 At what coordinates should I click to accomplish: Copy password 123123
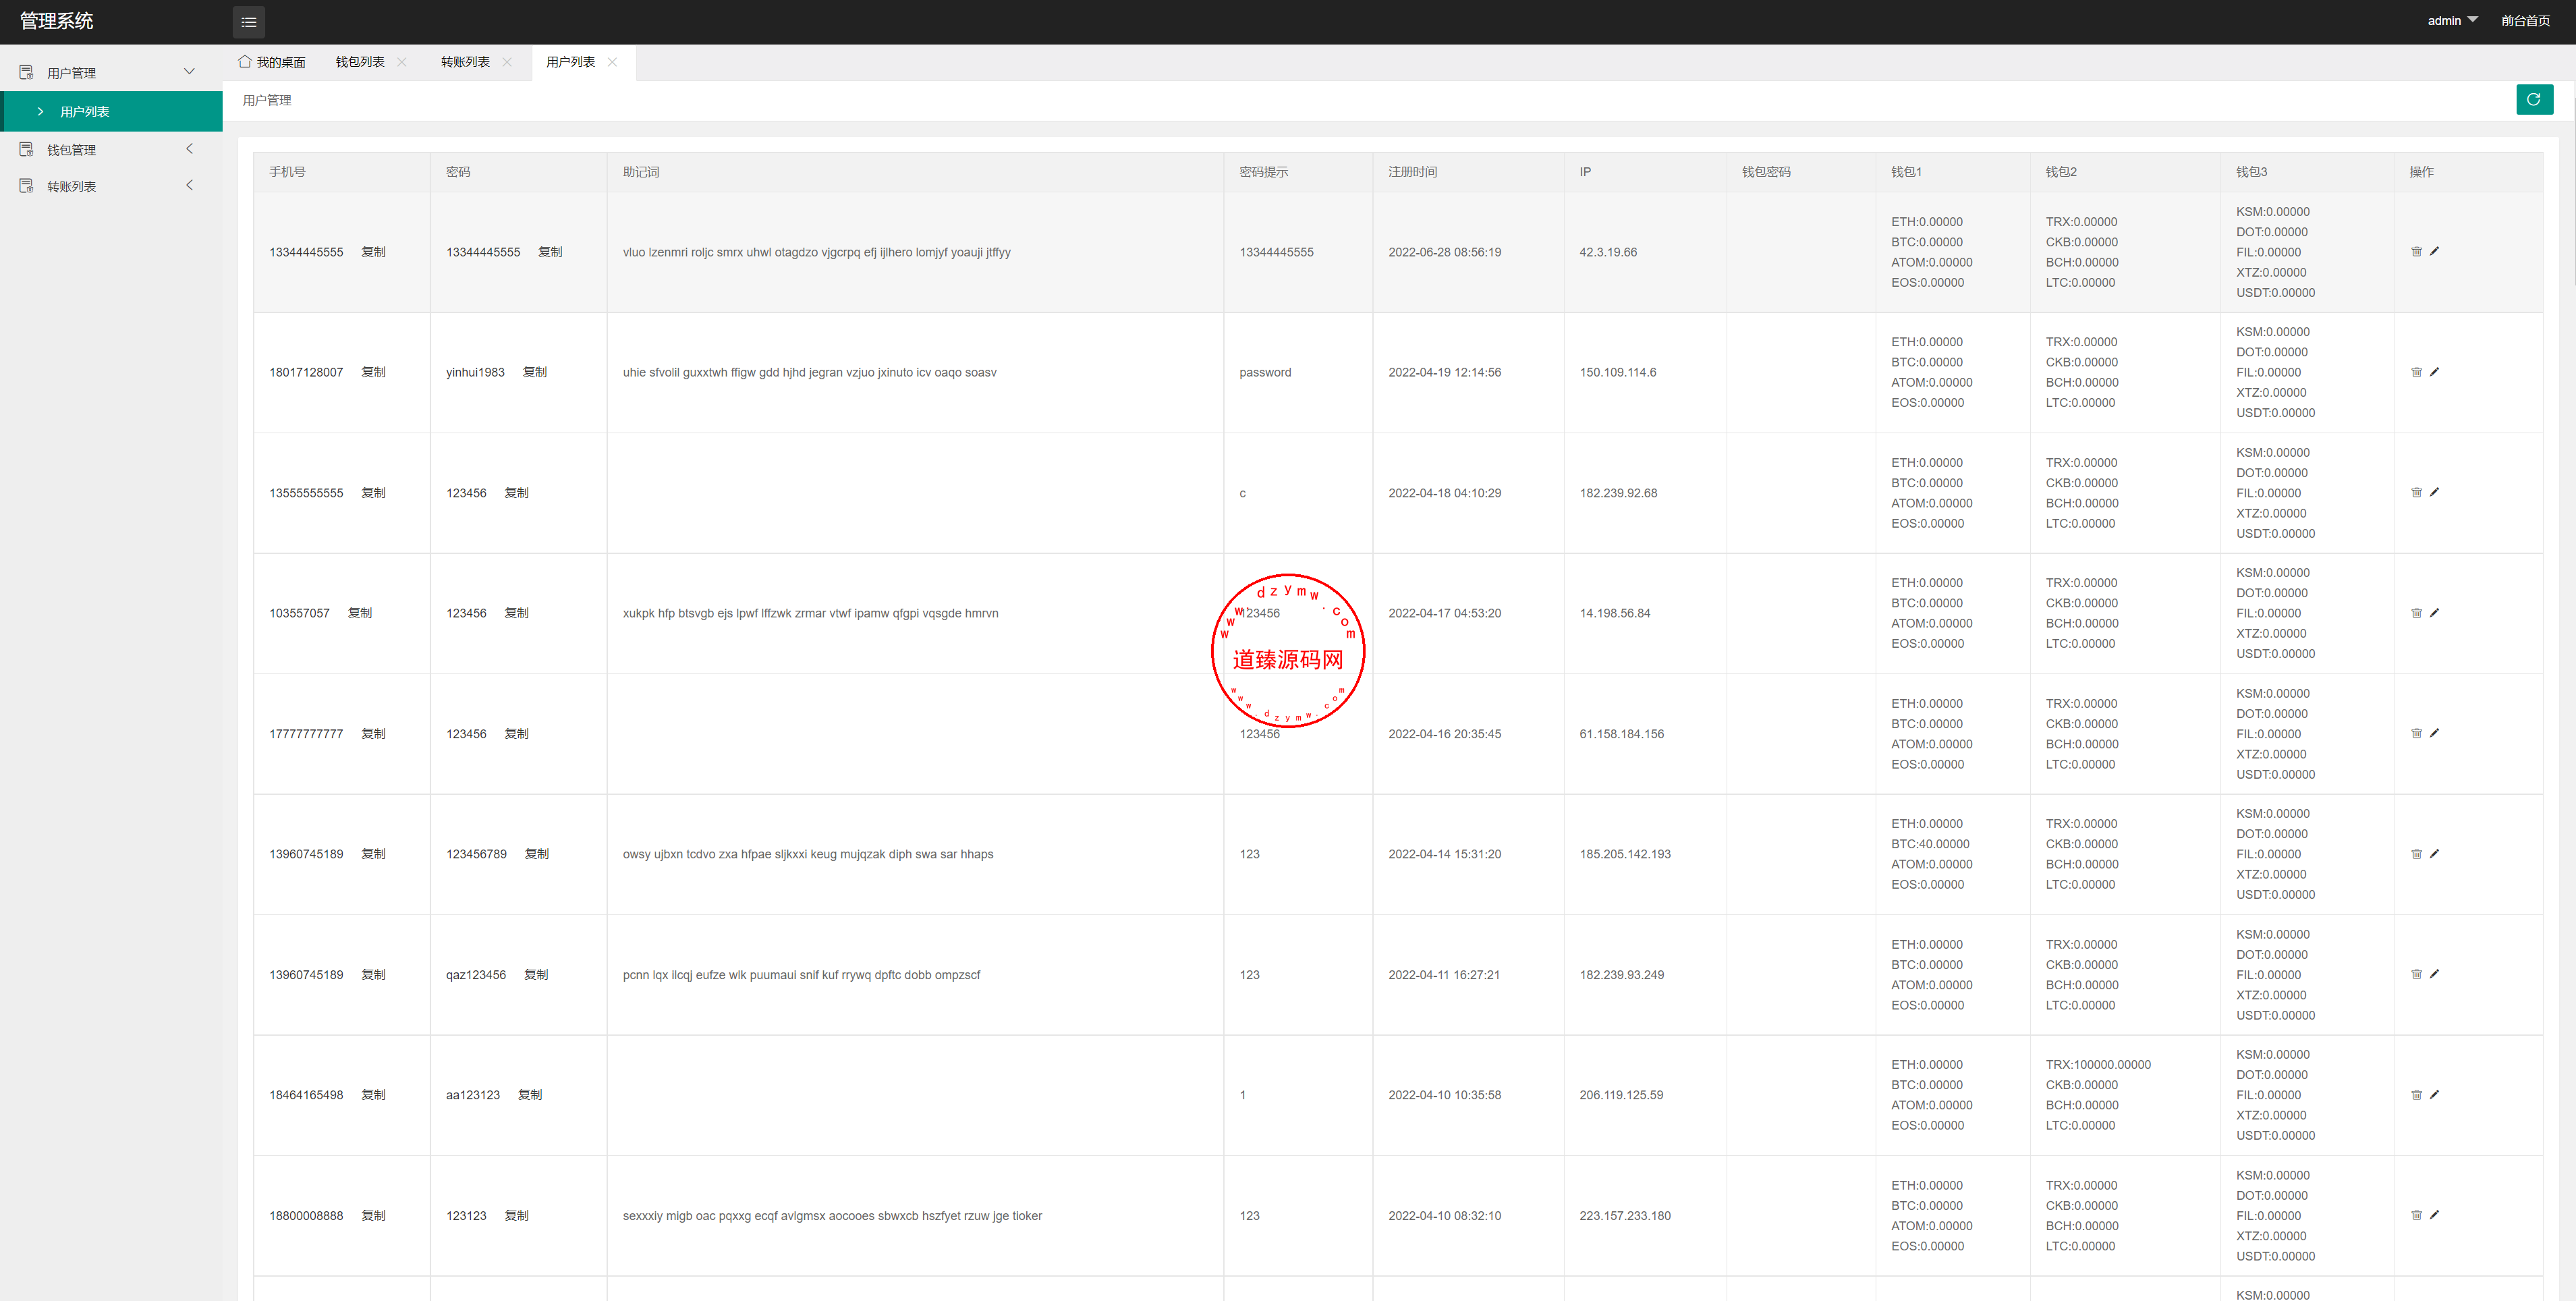516,1216
